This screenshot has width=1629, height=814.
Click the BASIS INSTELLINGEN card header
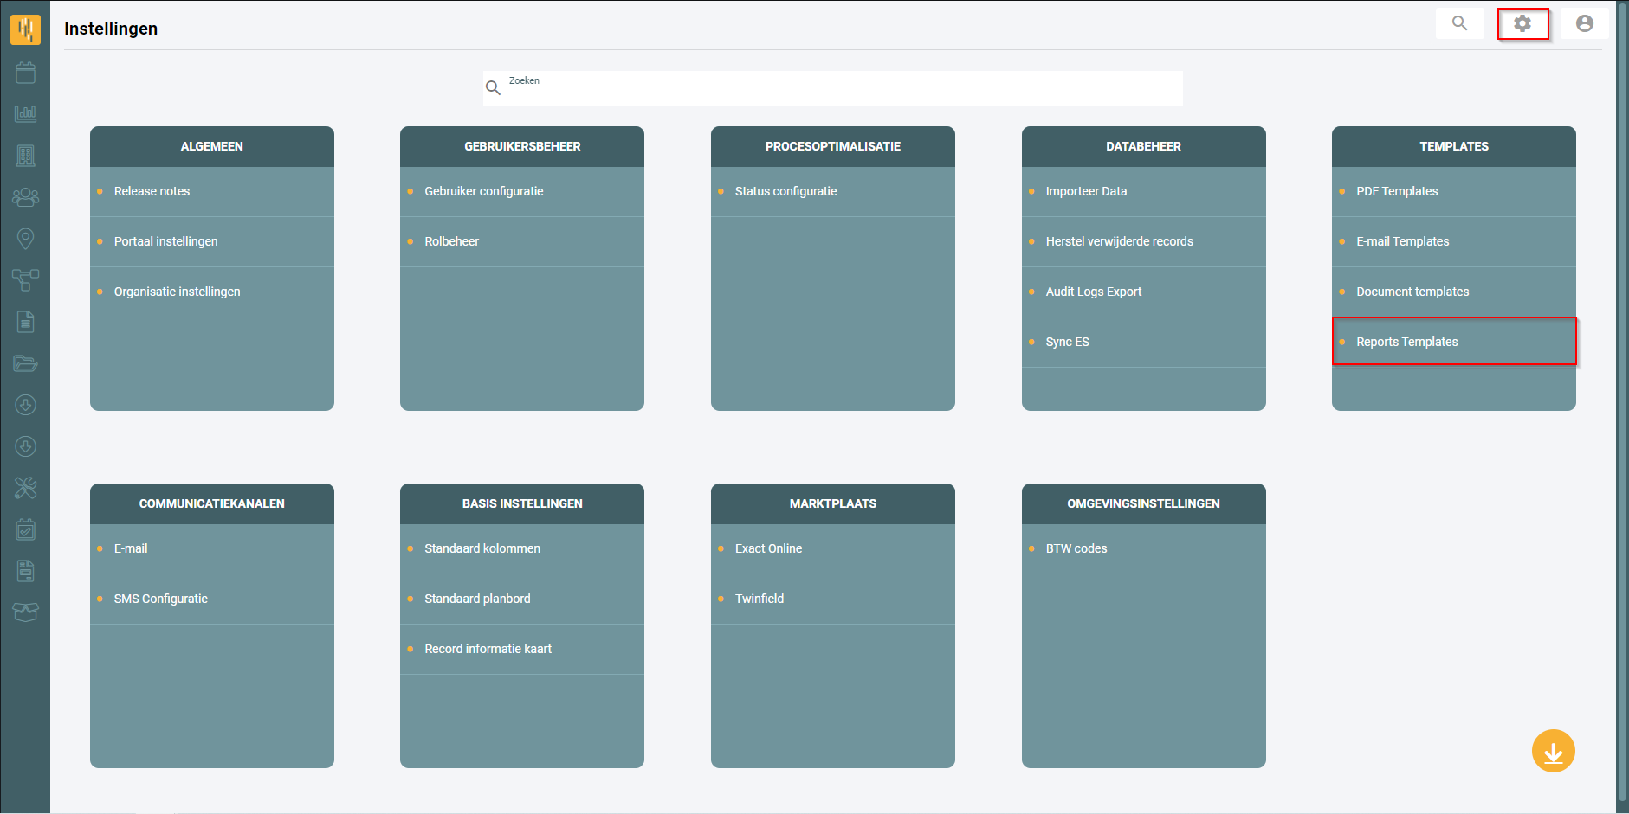522,503
